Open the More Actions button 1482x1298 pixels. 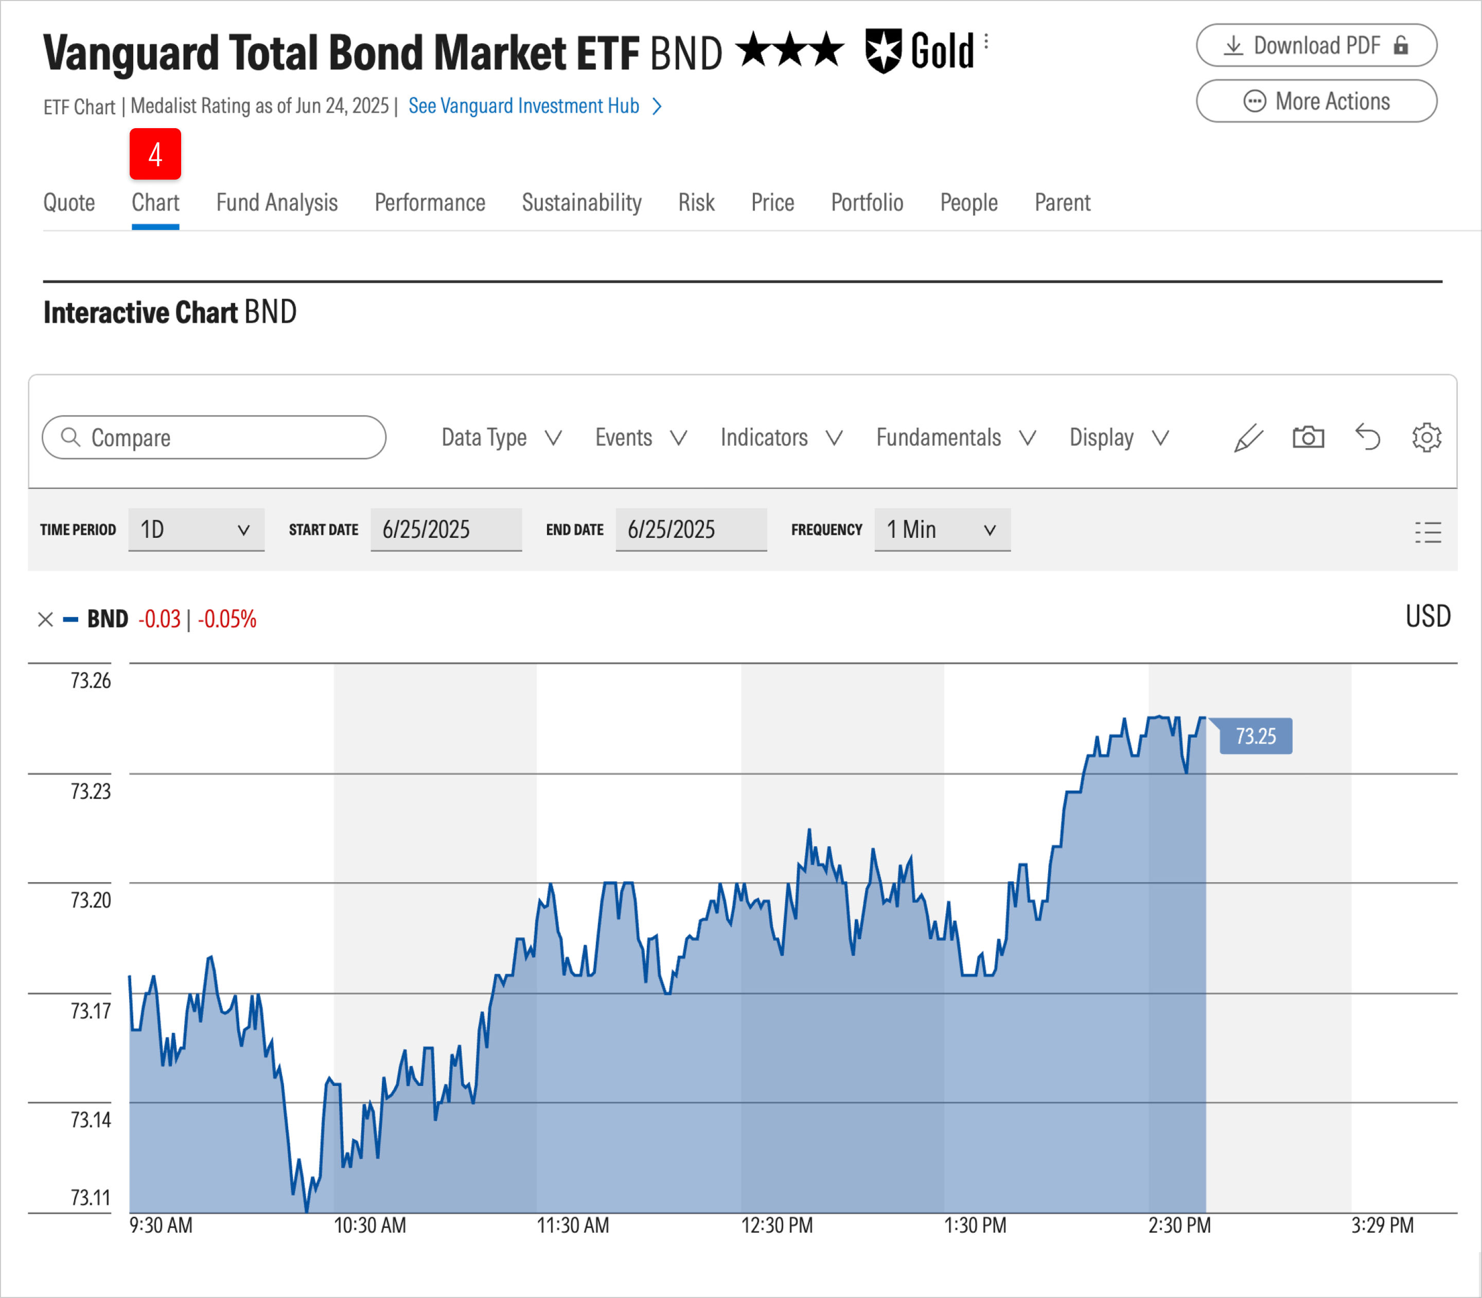(1316, 101)
